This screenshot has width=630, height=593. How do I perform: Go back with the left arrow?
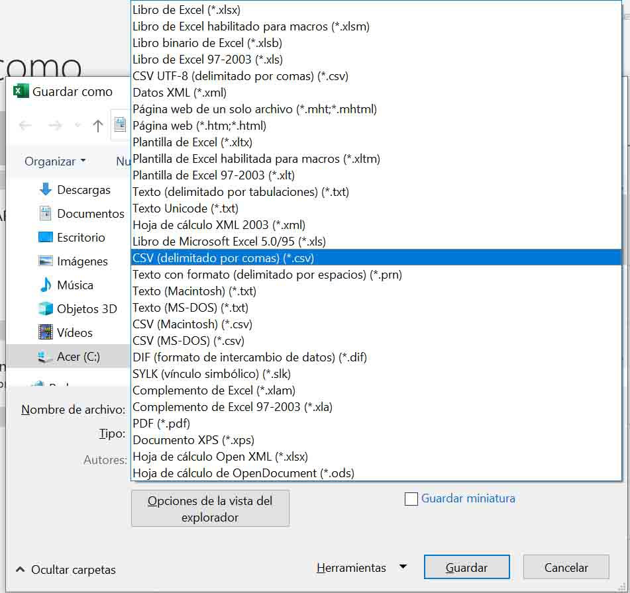coord(25,126)
